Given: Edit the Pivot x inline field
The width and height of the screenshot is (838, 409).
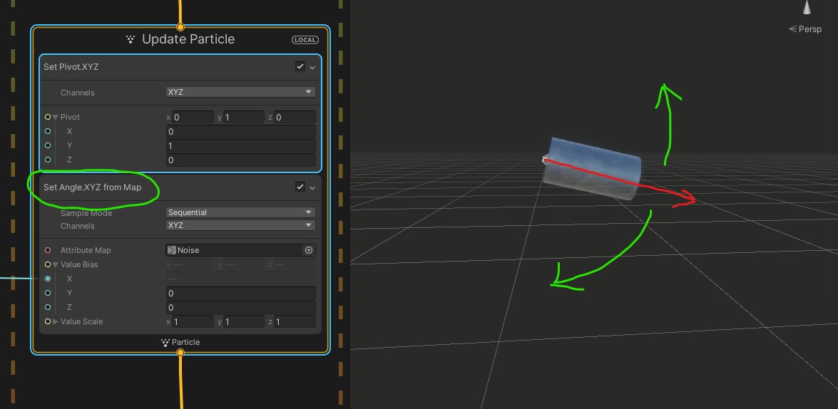Looking at the screenshot, I should pyautogui.click(x=193, y=117).
